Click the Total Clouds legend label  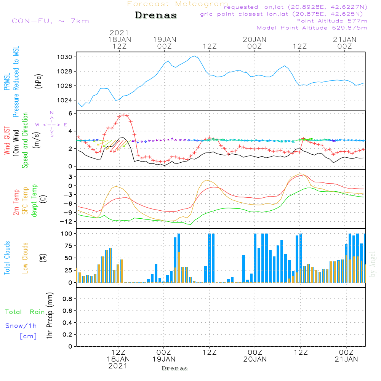[7, 258]
